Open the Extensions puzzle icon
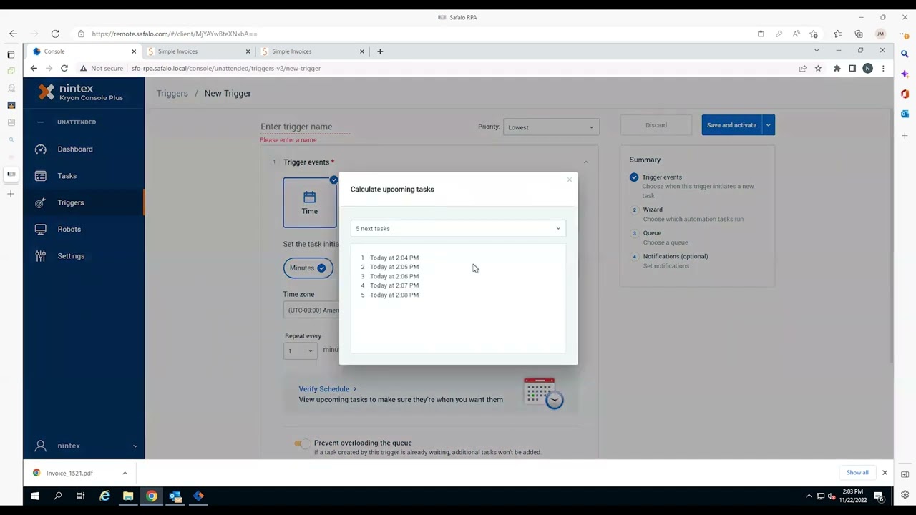Image resolution: width=916 pixels, height=515 pixels. pos(837,69)
